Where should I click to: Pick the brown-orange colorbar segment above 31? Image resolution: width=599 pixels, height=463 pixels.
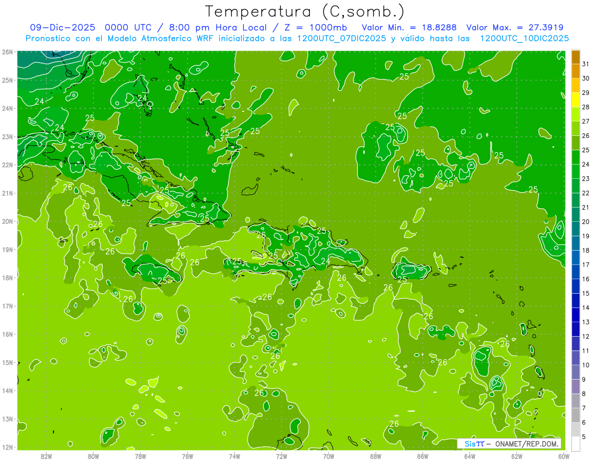[576, 57]
